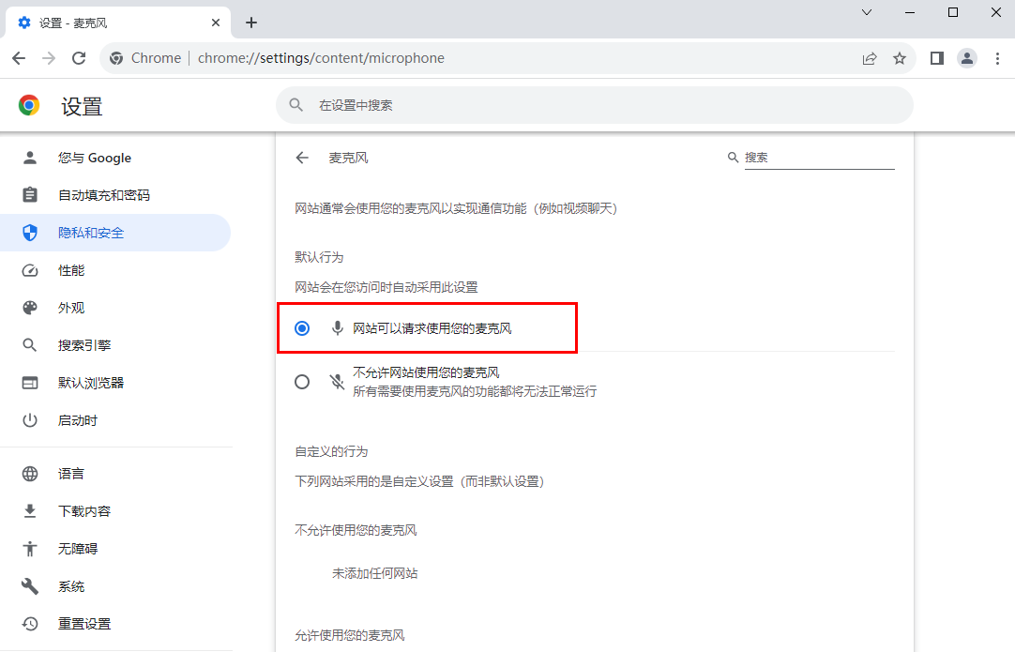1015x652 pixels.
Task: Open Chrome's three-dot menu
Action: [997, 58]
